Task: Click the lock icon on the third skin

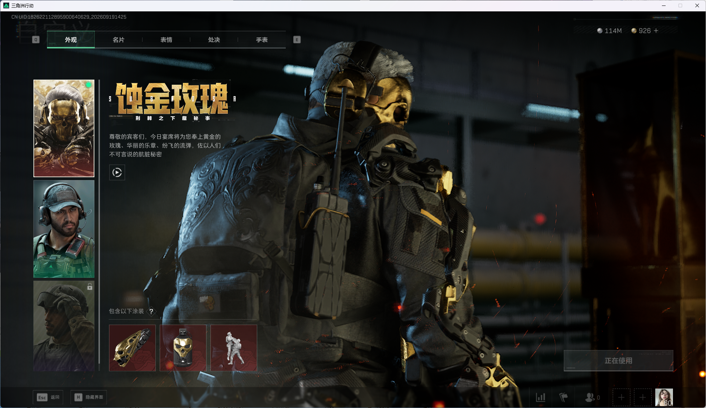Action: pos(90,287)
